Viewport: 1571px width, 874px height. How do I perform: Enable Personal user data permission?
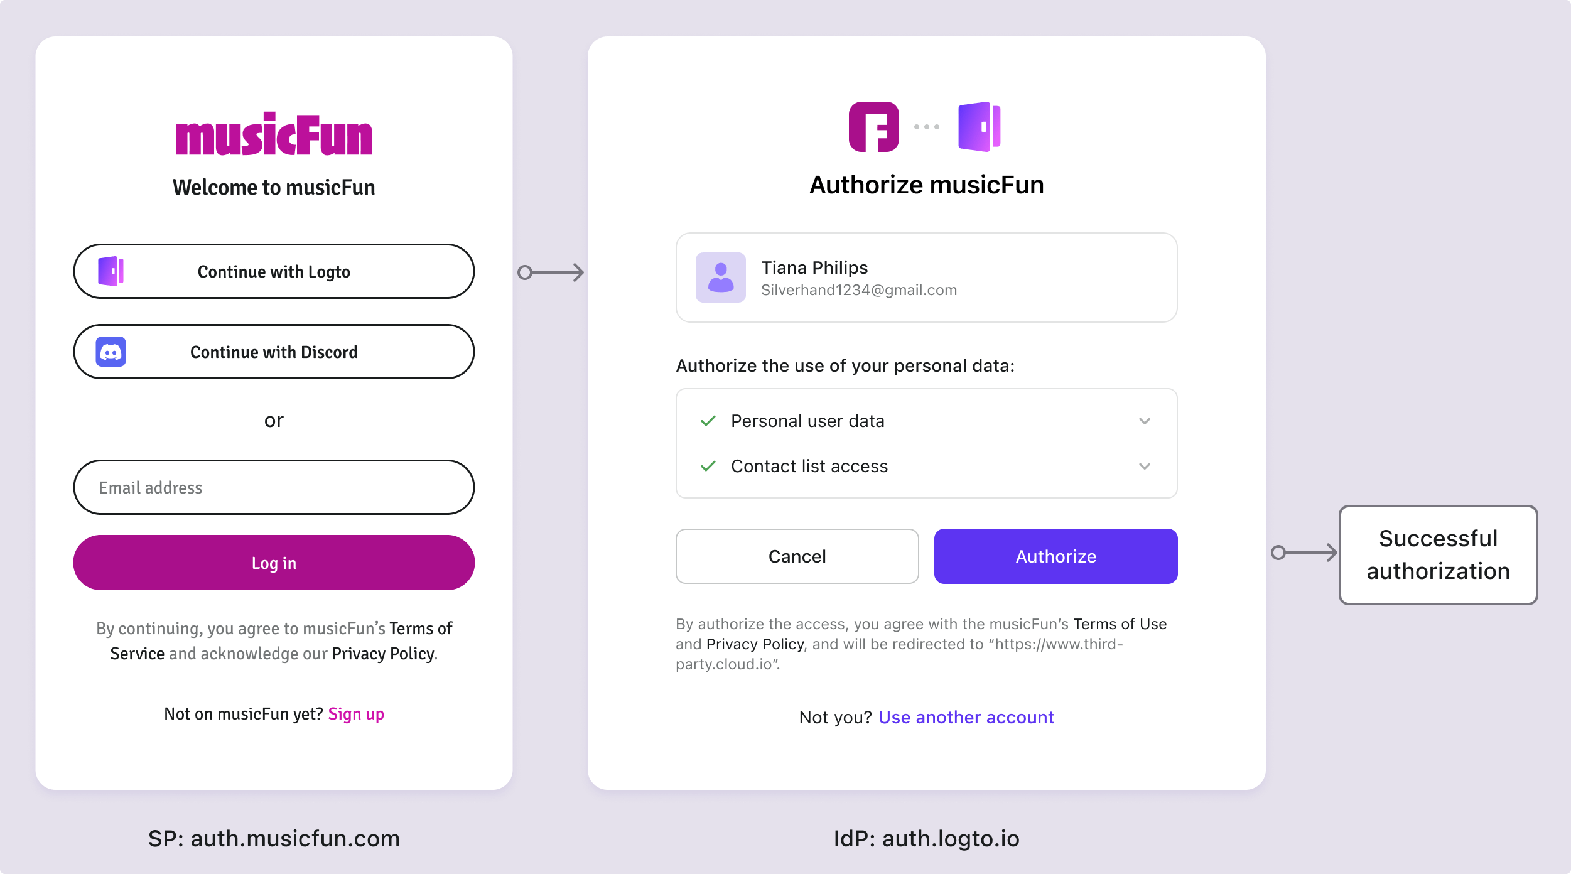pos(709,421)
